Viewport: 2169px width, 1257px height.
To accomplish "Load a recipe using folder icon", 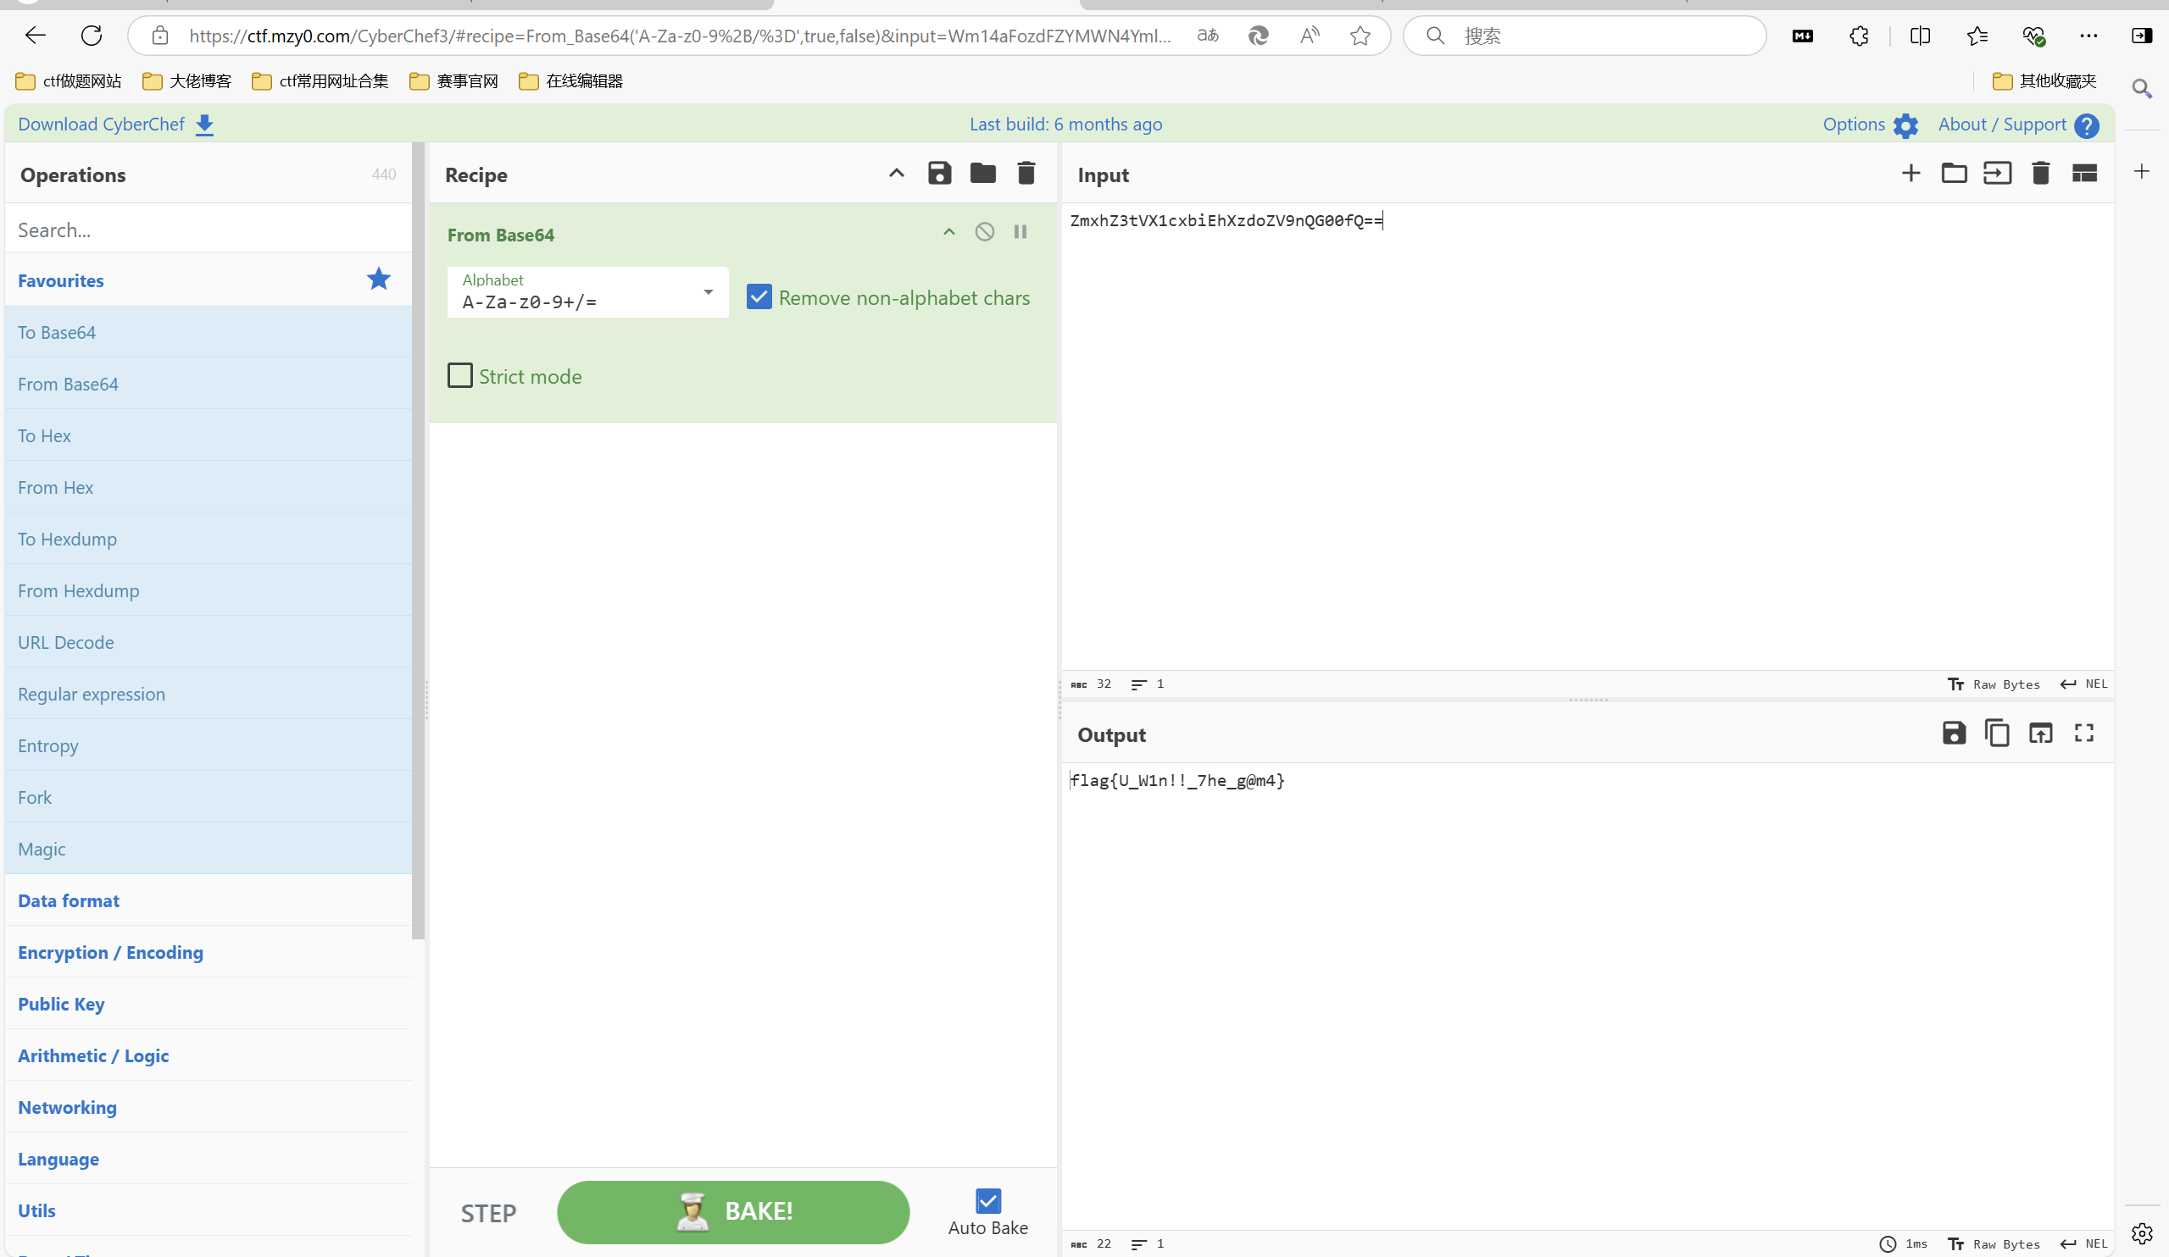I will pyautogui.click(x=982, y=173).
